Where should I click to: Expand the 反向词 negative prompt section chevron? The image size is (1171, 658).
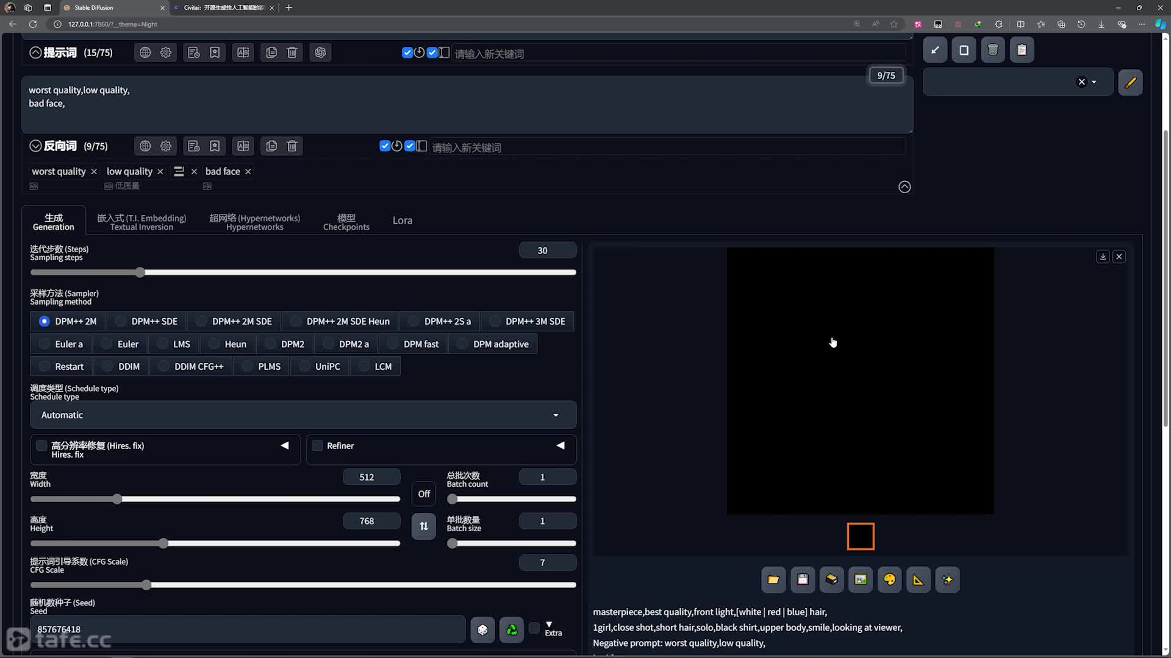[x=35, y=146]
